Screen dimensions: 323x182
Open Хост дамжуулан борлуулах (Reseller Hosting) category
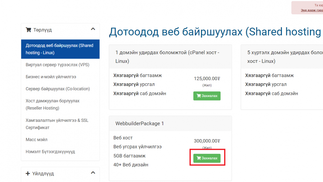point(53,104)
